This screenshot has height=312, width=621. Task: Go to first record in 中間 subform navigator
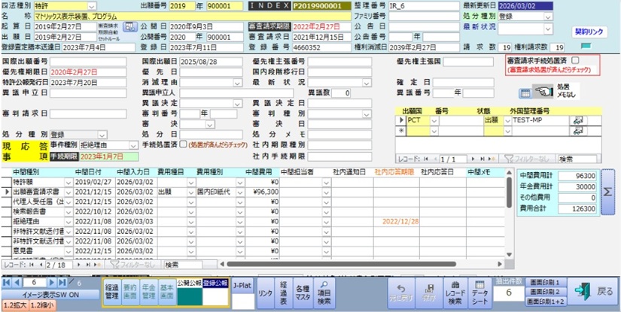[31, 264]
